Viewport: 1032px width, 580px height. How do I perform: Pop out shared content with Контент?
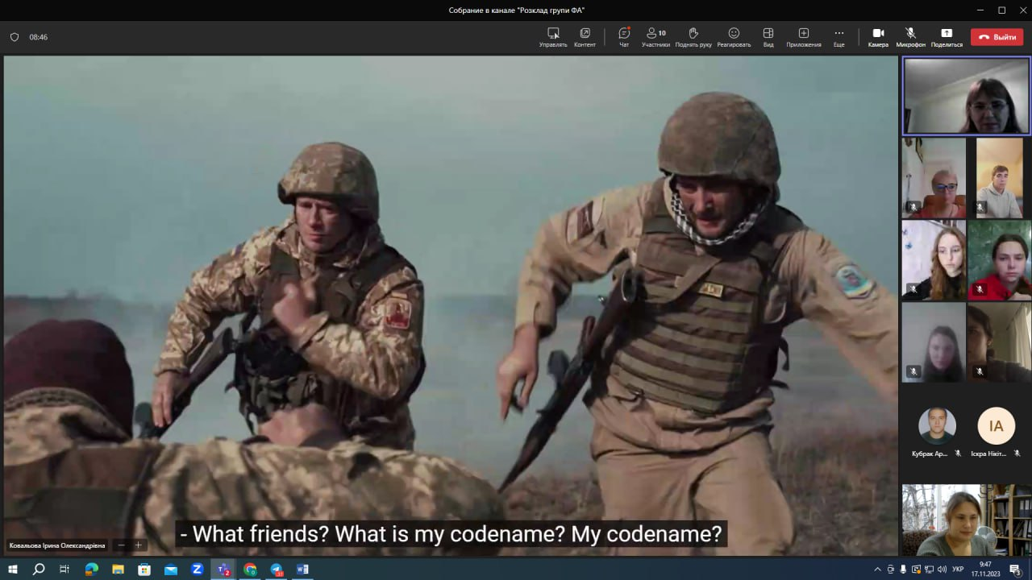pos(585,36)
